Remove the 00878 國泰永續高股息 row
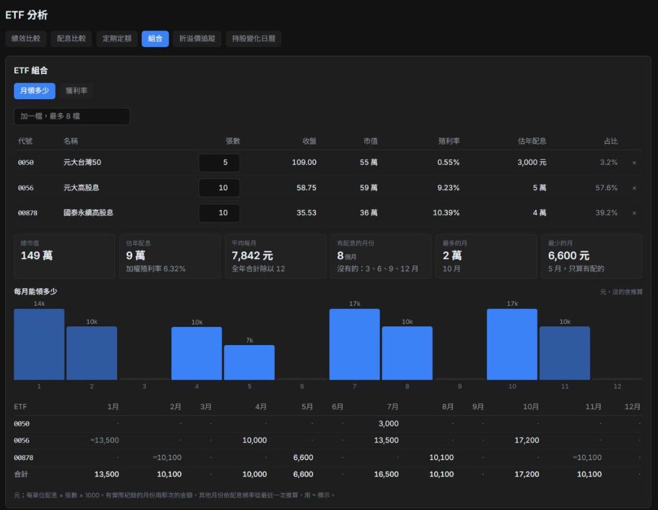658x510 pixels. pos(634,213)
